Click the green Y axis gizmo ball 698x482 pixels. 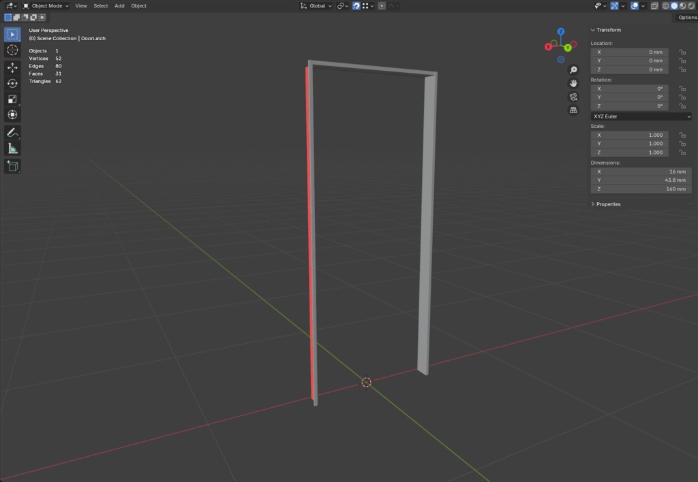[568, 48]
